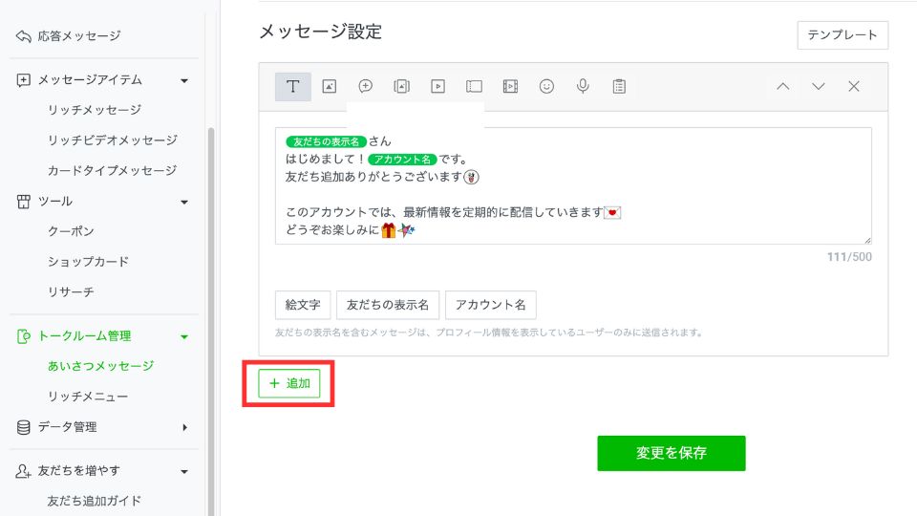
Task: Click the テンプレート button
Action: coord(842,35)
